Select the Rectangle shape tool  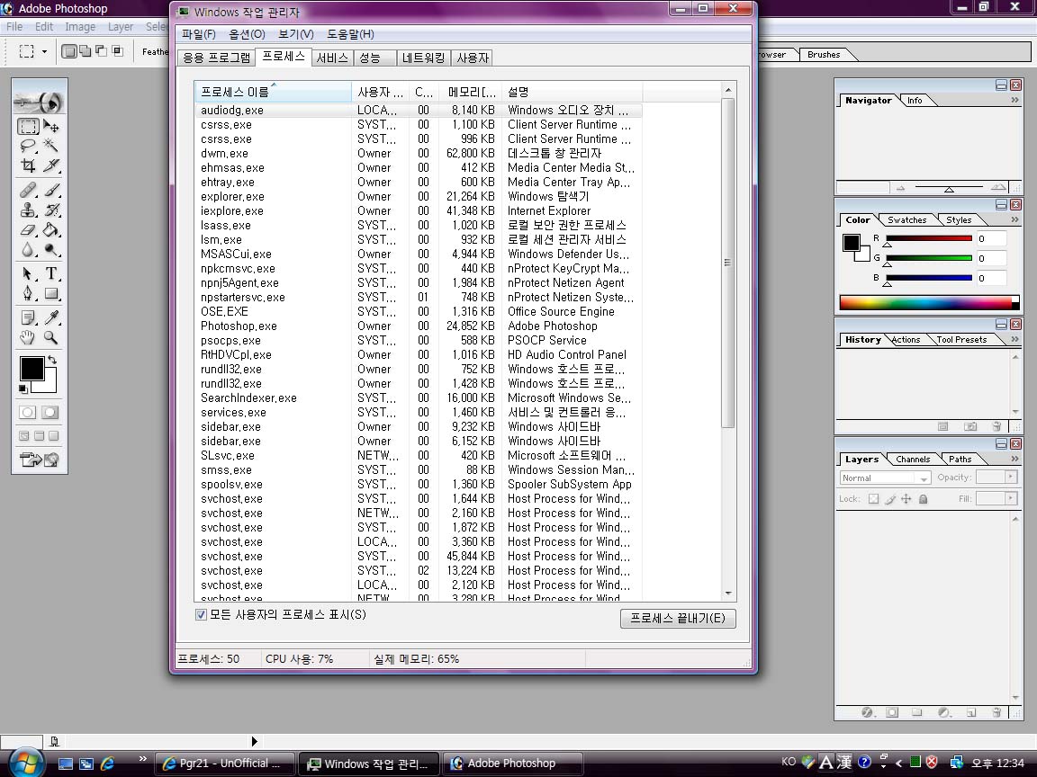51,292
